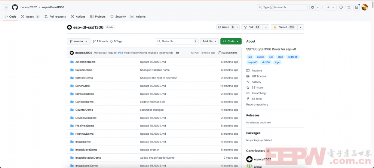Viewport: 374px width, 168px height.
Task: Open the hamburger navigation menu
Action: pyautogui.click(x=6, y=7)
